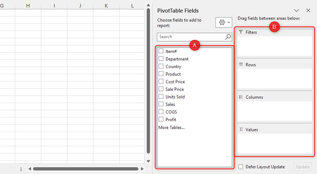The width and height of the screenshot is (317, 174).
Task: Click the search magnifier icon
Action: pos(228,37)
